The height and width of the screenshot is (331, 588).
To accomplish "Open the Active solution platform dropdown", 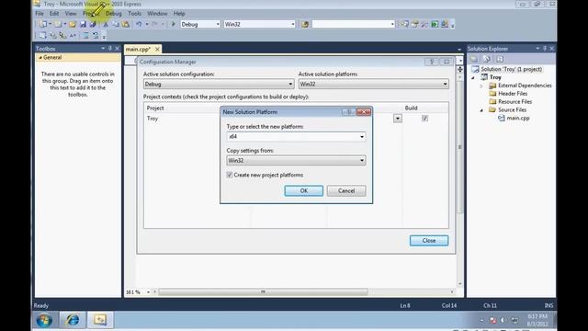I will [x=374, y=84].
